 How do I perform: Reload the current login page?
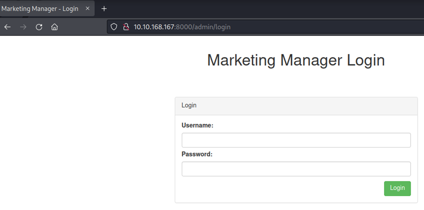(x=39, y=27)
